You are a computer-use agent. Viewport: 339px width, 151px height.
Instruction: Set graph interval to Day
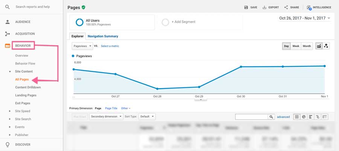pos(286,46)
